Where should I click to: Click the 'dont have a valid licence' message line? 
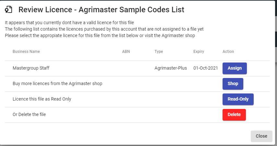[69, 23]
